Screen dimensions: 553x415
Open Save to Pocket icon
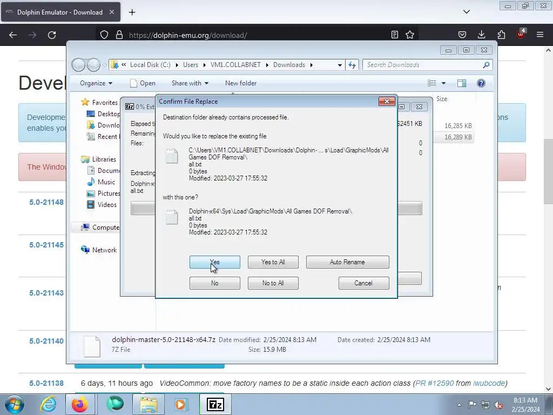pyautogui.click(x=462, y=35)
